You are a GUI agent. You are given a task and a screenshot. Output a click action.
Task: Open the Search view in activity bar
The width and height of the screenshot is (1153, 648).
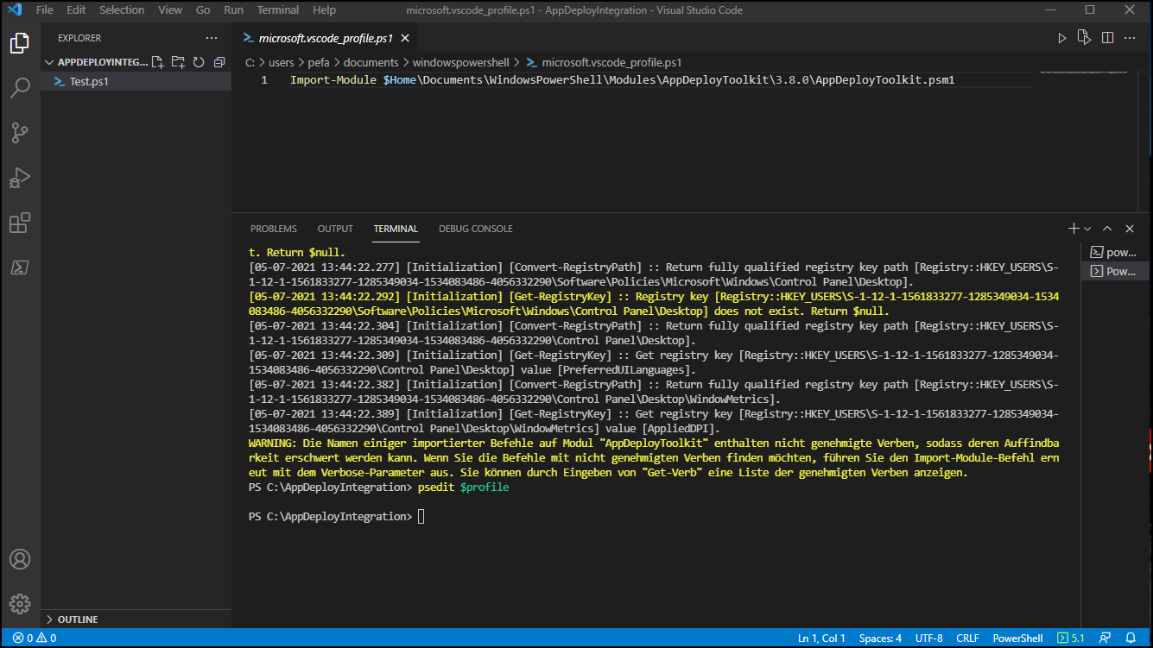tap(20, 88)
